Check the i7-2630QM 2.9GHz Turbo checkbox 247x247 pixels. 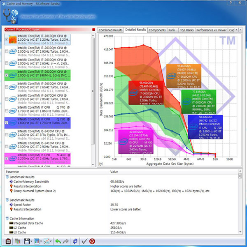(x=7, y=51)
